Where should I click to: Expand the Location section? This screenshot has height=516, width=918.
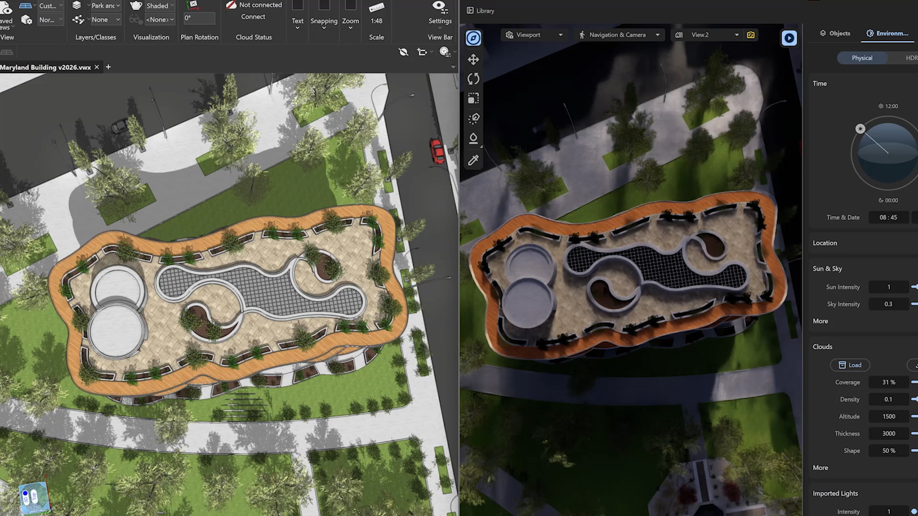(x=825, y=243)
